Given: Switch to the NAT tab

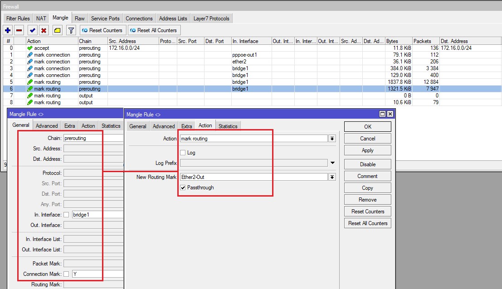Looking at the screenshot, I should 41,19.
